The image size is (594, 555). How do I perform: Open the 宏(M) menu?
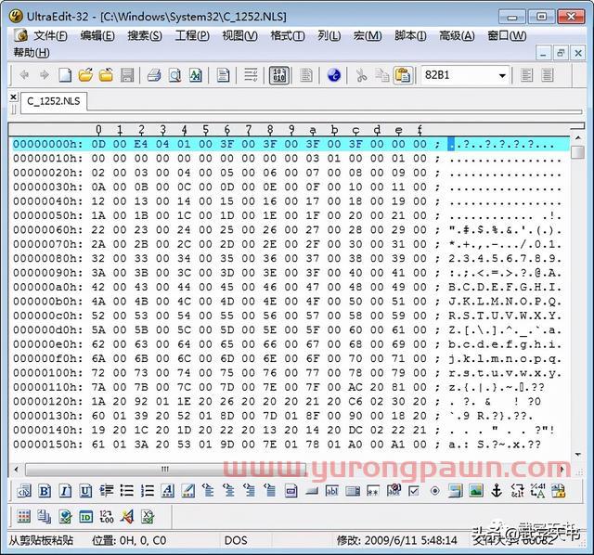tap(368, 35)
